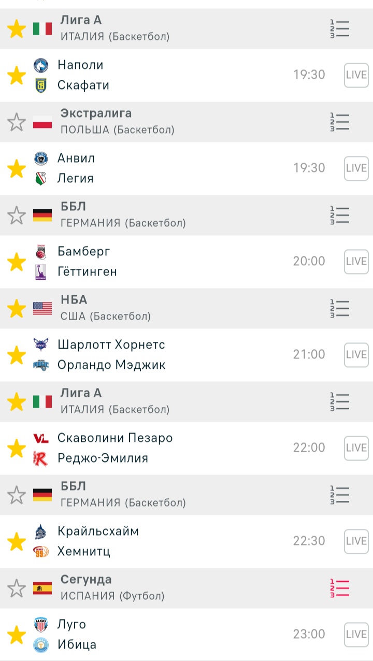The image size is (373, 661).
Task: Open LIVE for Lugo vs Ibiza
Action: coord(356,634)
